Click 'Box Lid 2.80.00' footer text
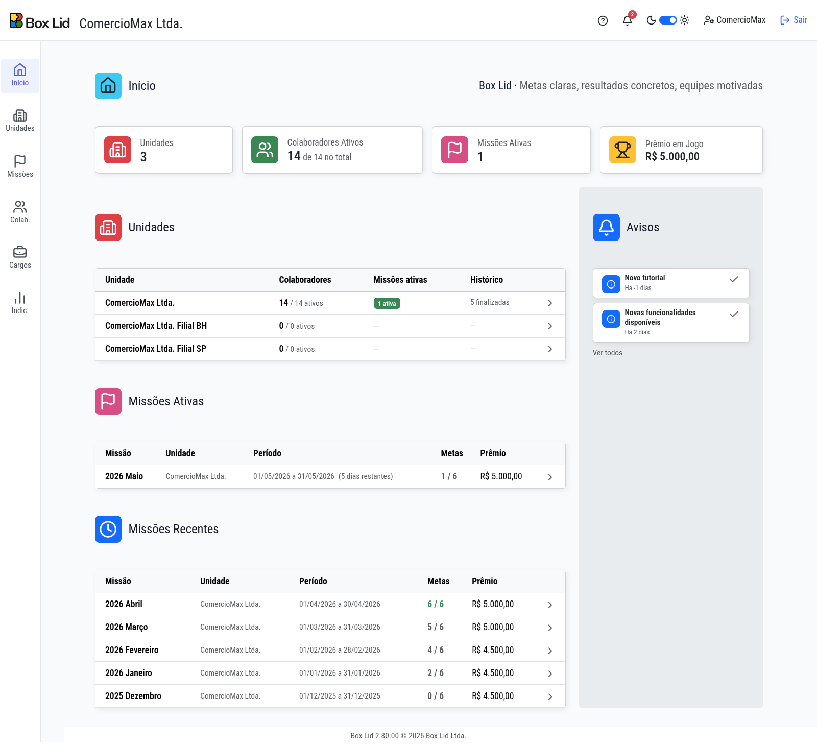 tap(374, 736)
